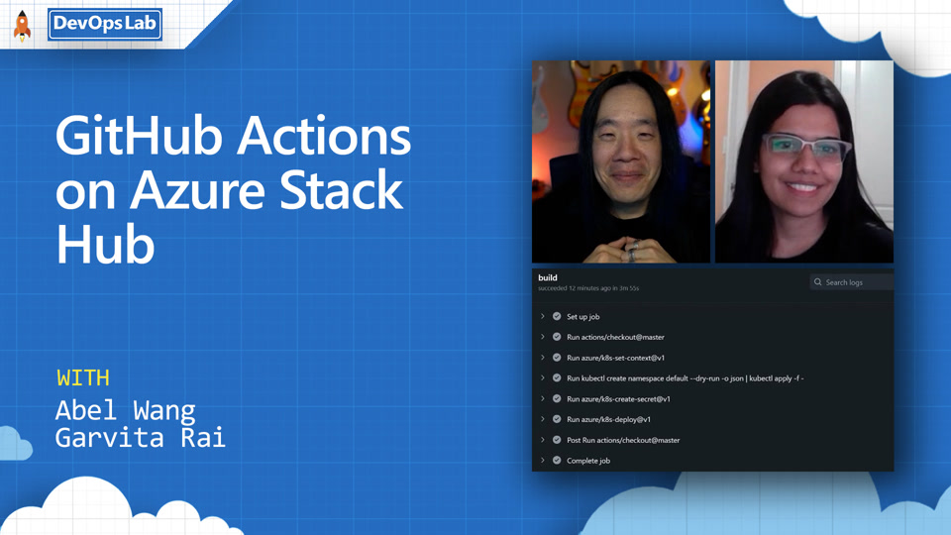Image resolution: width=951 pixels, height=535 pixels.
Task: Click the 'Run azure/k8s-deploy@v1' label
Action: pos(609,420)
